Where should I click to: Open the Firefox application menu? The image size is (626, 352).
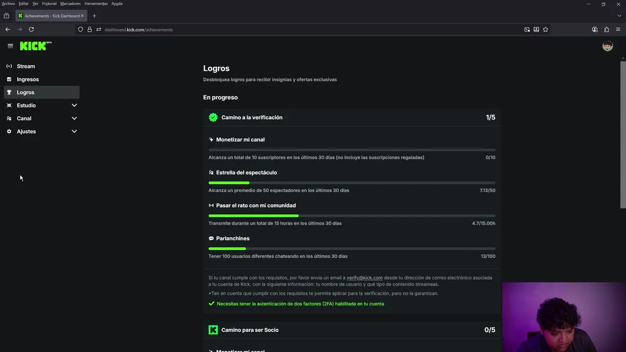[x=618, y=29]
